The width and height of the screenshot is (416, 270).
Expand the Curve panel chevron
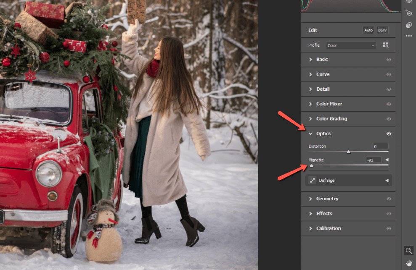(310, 74)
